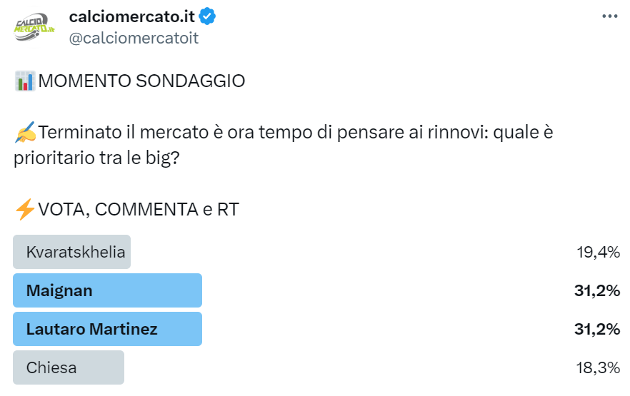This screenshot has width=630, height=396.
Task: Select the Lautaro Martinez poll option
Action: tap(91, 329)
